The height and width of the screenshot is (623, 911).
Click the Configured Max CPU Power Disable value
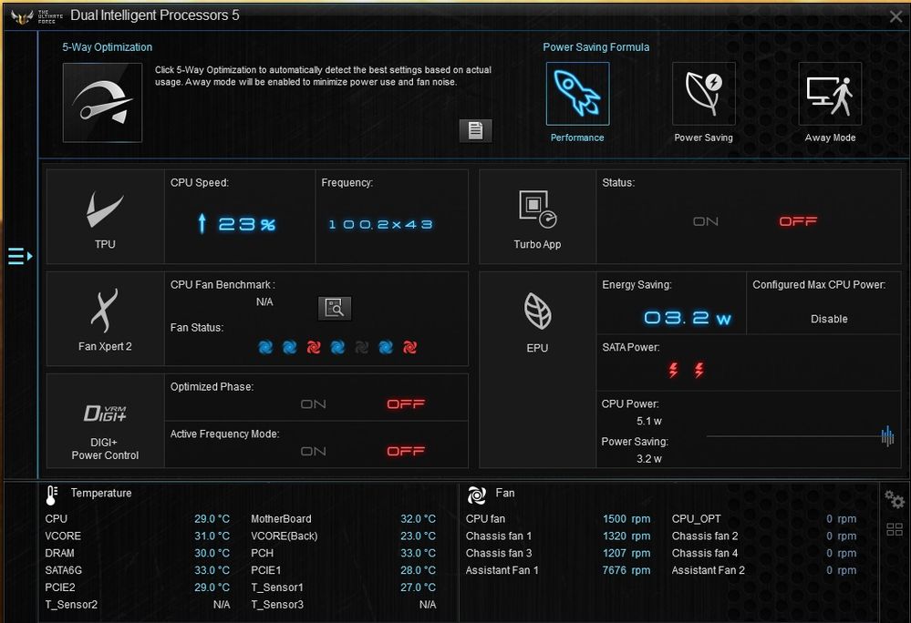(829, 319)
